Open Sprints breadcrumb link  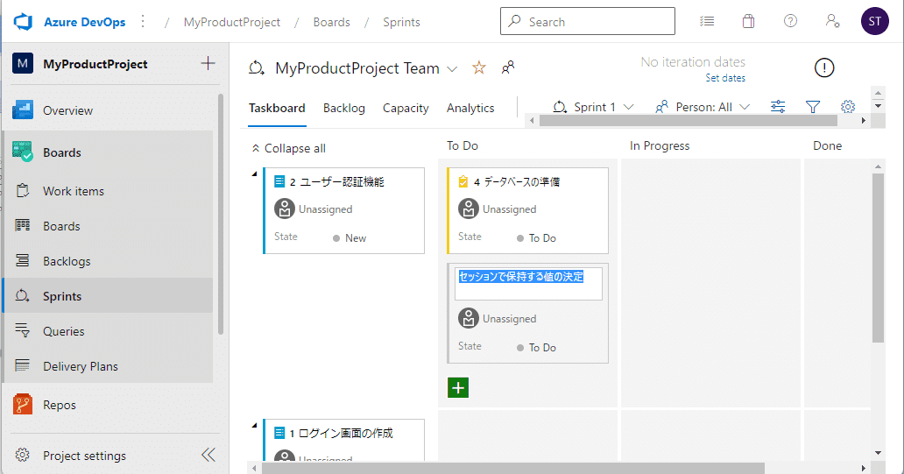401,22
